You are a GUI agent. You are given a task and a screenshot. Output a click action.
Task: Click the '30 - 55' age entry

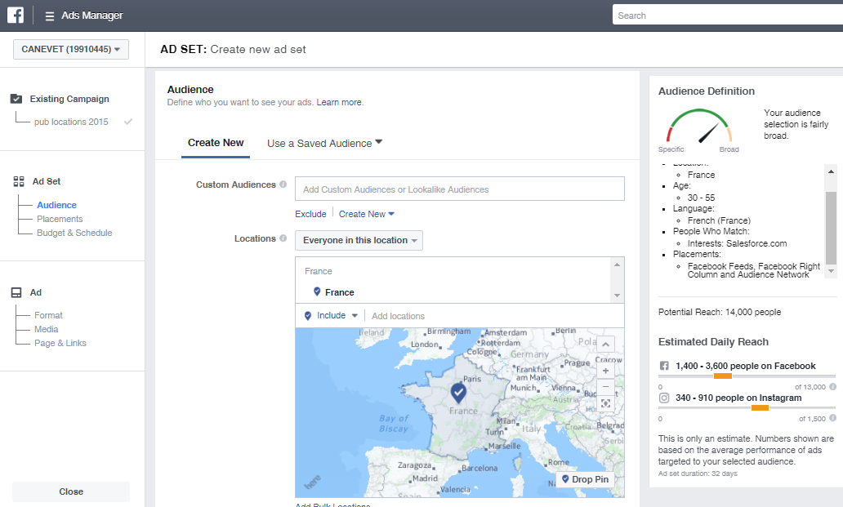701,198
